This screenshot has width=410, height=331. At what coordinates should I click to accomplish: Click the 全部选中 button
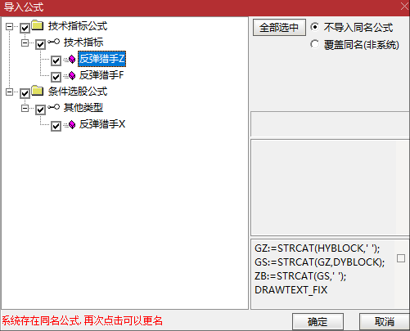coord(279,28)
